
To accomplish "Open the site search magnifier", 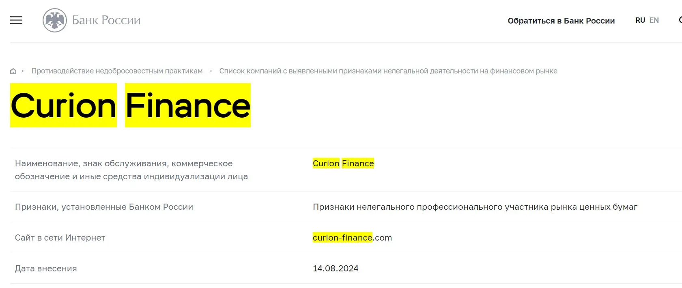I will coord(680,20).
